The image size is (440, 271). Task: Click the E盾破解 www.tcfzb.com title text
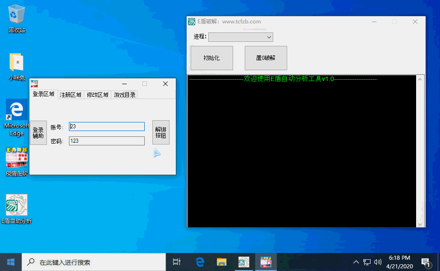coord(229,22)
